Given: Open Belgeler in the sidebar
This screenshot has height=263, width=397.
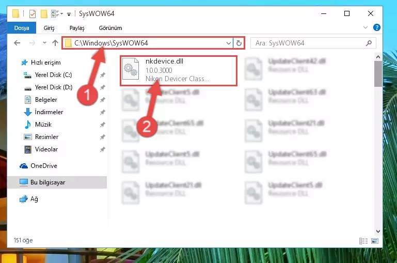Looking at the screenshot, I should click(46, 100).
